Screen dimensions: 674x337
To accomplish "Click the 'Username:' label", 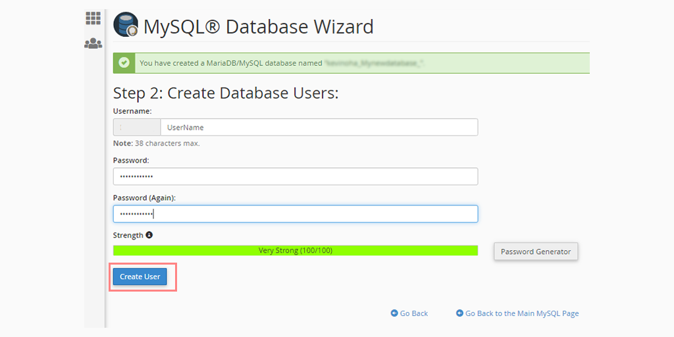I will click(x=132, y=111).
